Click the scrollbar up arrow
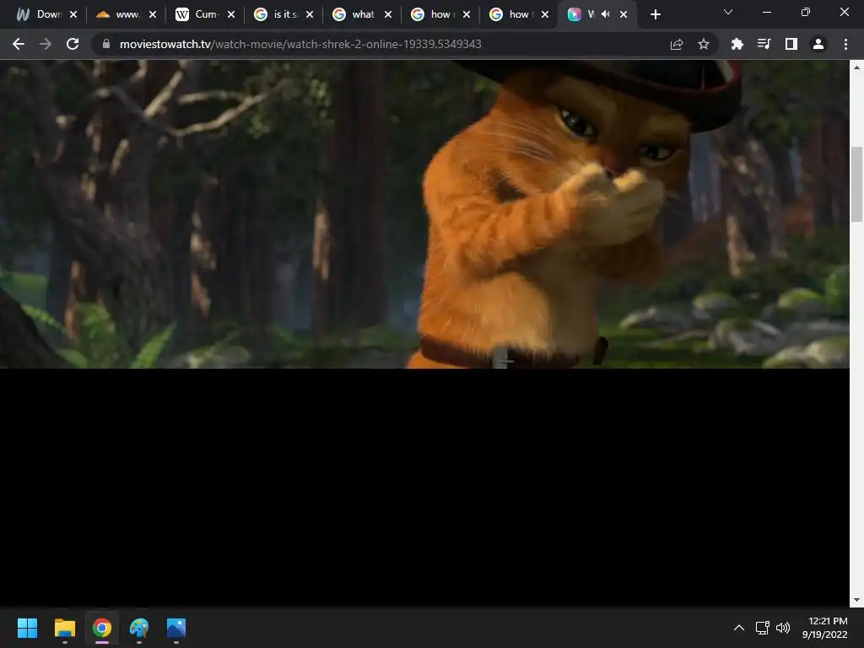Viewport: 864px width, 648px height. [x=856, y=67]
